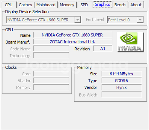Viewport: 149px width, 130px height.
Task: Click the Name label in GPU group
Action: 25,35
